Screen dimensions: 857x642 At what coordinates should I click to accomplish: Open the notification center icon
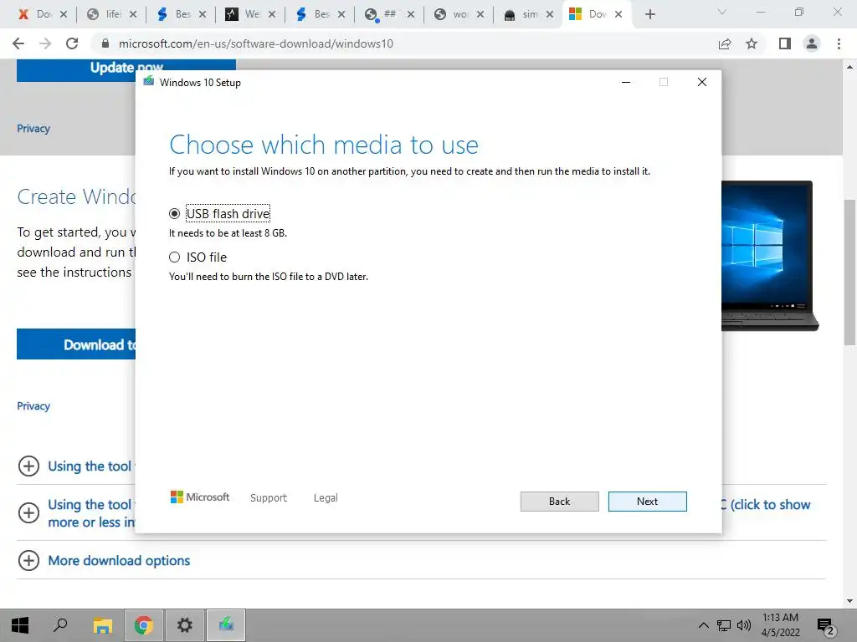pyautogui.click(x=826, y=627)
